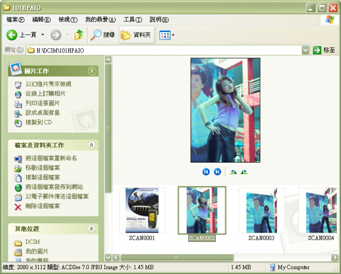Click the filmstrip scroll left arrow
This screenshot has width=341, height=274.
[116, 257]
